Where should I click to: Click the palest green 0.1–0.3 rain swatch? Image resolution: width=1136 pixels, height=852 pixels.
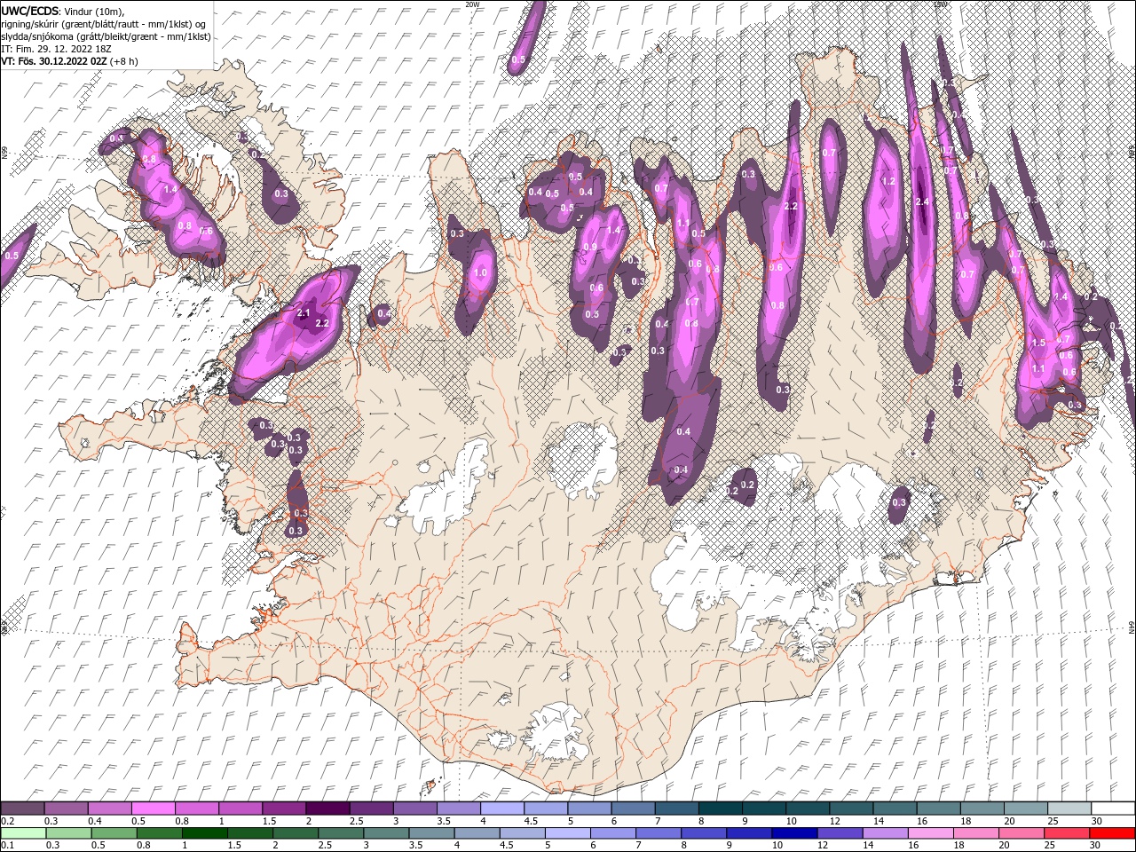coord(23,833)
